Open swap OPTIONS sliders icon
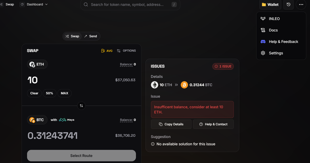The image size is (310, 163). coord(119,51)
